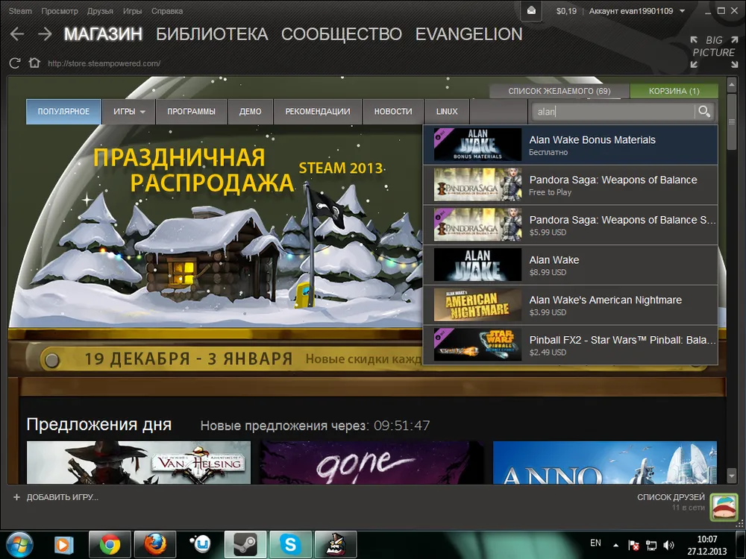This screenshot has height=559, width=746.
Task: Open Корзина (1) cart
Action: [674, 91]
